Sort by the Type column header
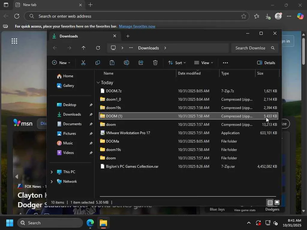Screen dimensions: 307x230 (225, 73)
